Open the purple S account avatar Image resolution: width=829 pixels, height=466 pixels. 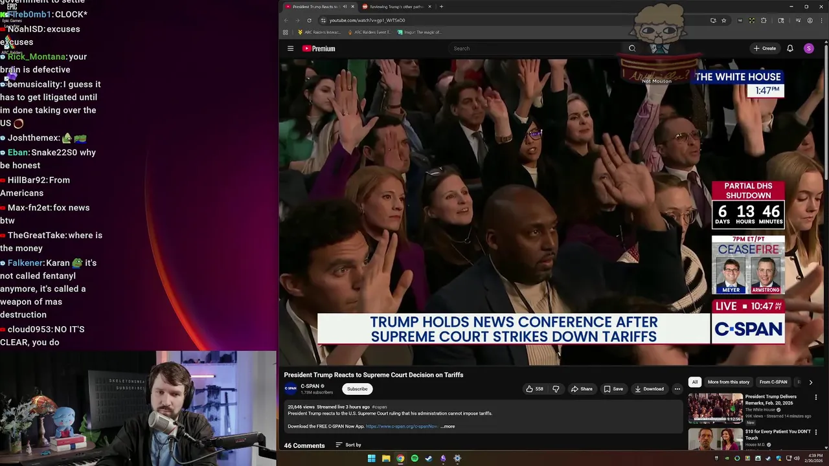tap(808, 49)
